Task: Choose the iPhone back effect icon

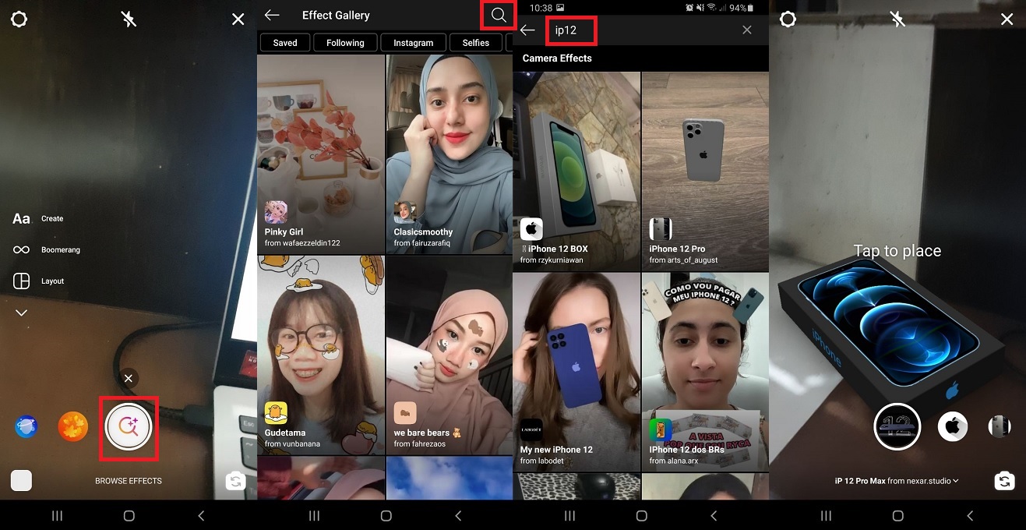Action: [999, 426]
